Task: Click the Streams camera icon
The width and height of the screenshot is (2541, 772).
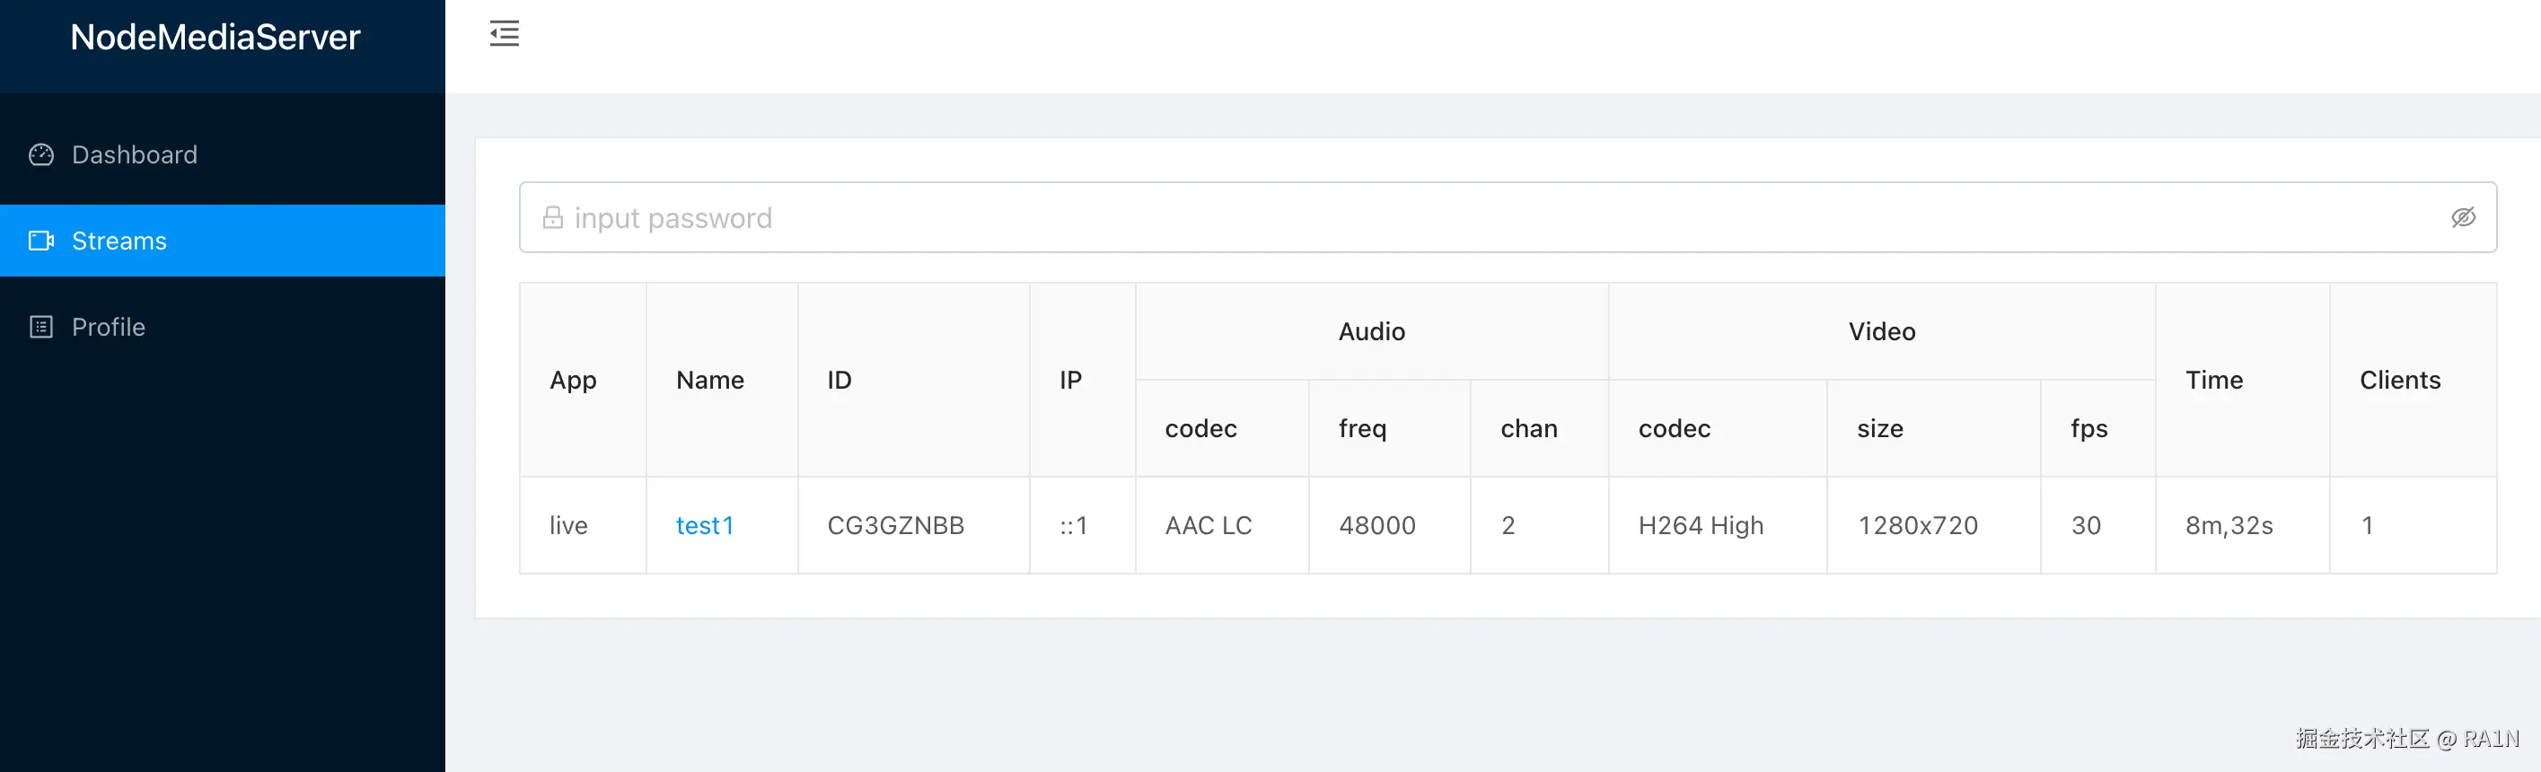Action: tap(41, 241)
